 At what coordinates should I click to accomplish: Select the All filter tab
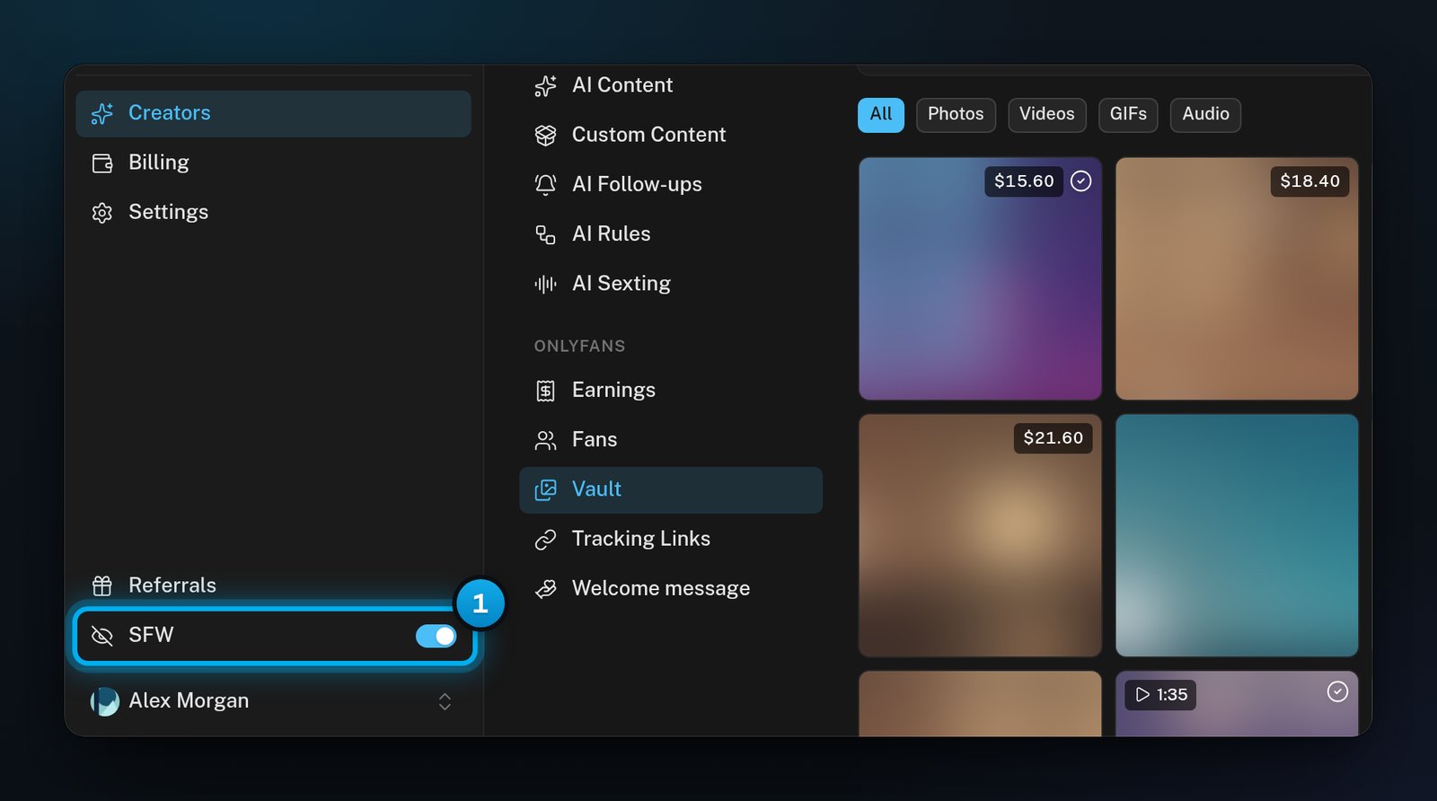881,115
